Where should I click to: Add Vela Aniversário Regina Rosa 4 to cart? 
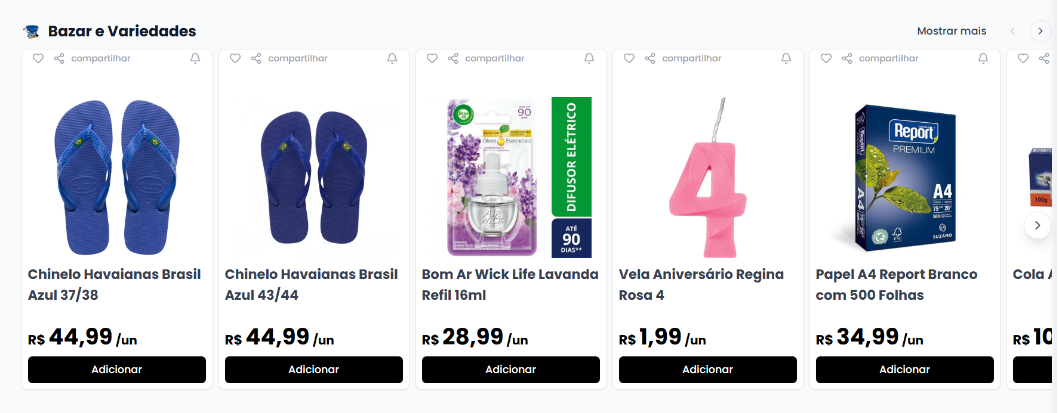(x=707, y=369)
